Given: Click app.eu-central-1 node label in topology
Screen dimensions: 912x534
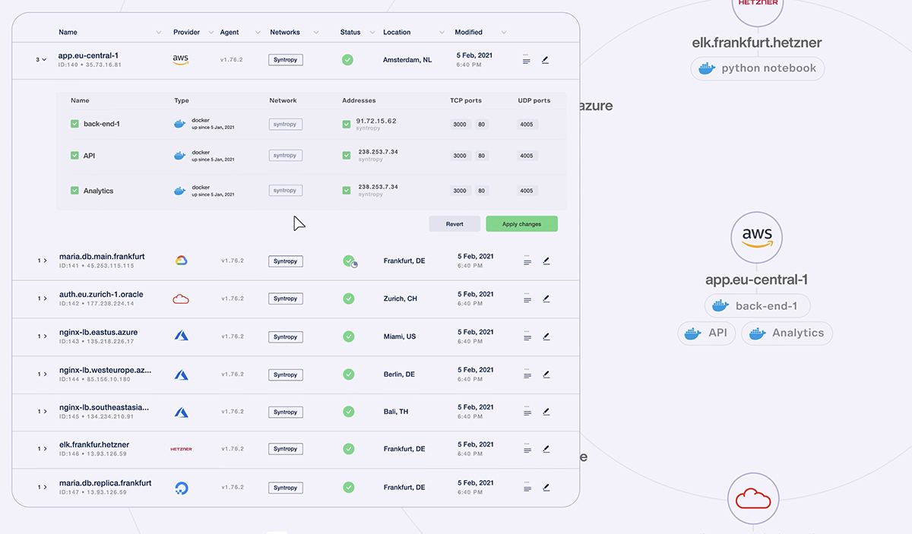Looking at the screenshot, I should click(757, 280).
